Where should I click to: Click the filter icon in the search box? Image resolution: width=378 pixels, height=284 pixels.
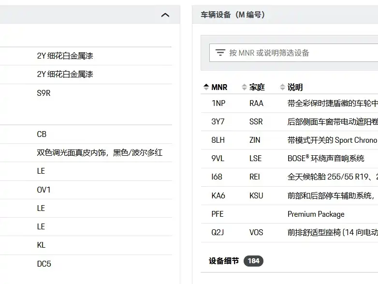coord(220,53)
